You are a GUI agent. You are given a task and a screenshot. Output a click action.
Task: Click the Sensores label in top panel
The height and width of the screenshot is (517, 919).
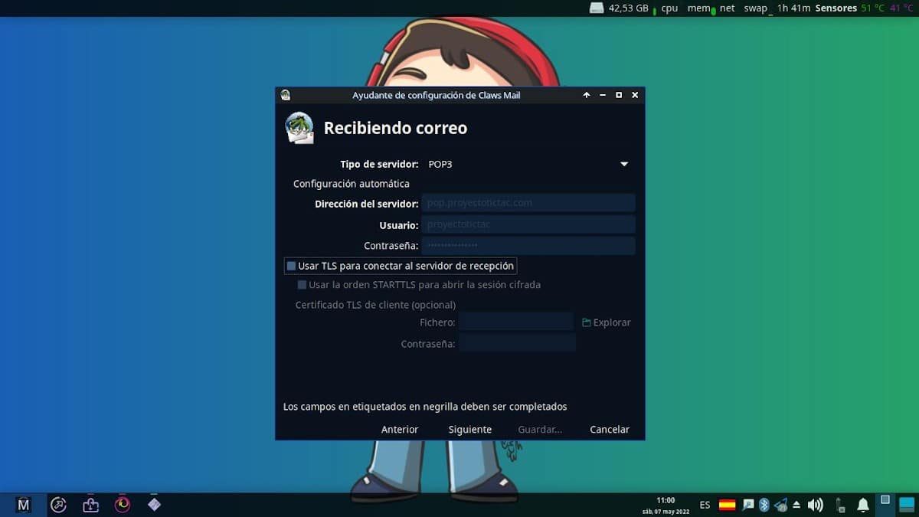pos(836,8)
